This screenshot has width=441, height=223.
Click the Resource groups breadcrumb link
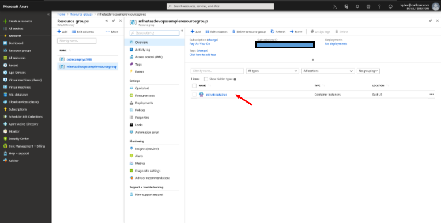coord(81,14)
